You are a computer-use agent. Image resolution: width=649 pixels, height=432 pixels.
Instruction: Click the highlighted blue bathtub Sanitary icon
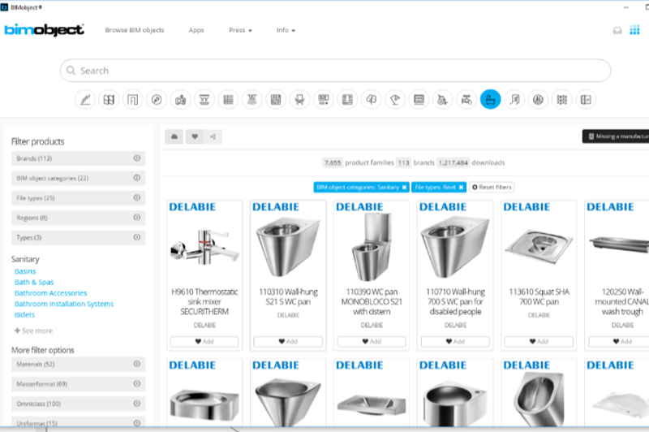491,99
